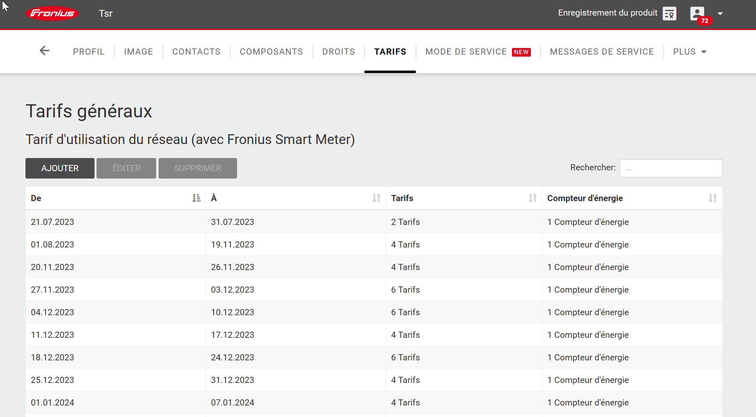
Task: Sort table by De column
Action: point(196,198)
